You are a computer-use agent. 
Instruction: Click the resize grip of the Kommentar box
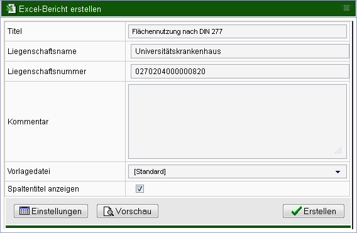click(x=338, y=150)
